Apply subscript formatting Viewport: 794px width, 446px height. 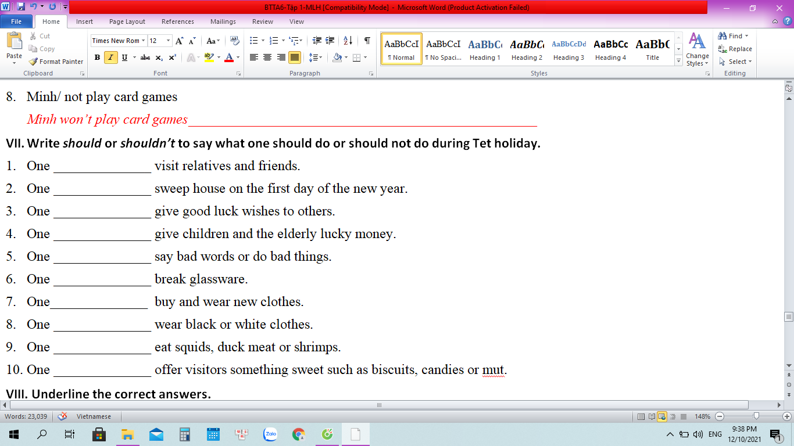[159, 57]
